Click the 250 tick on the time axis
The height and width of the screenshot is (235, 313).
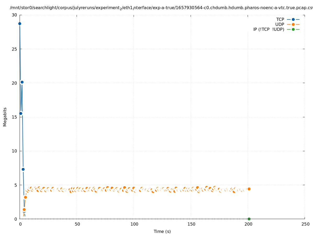pos(305,224)
